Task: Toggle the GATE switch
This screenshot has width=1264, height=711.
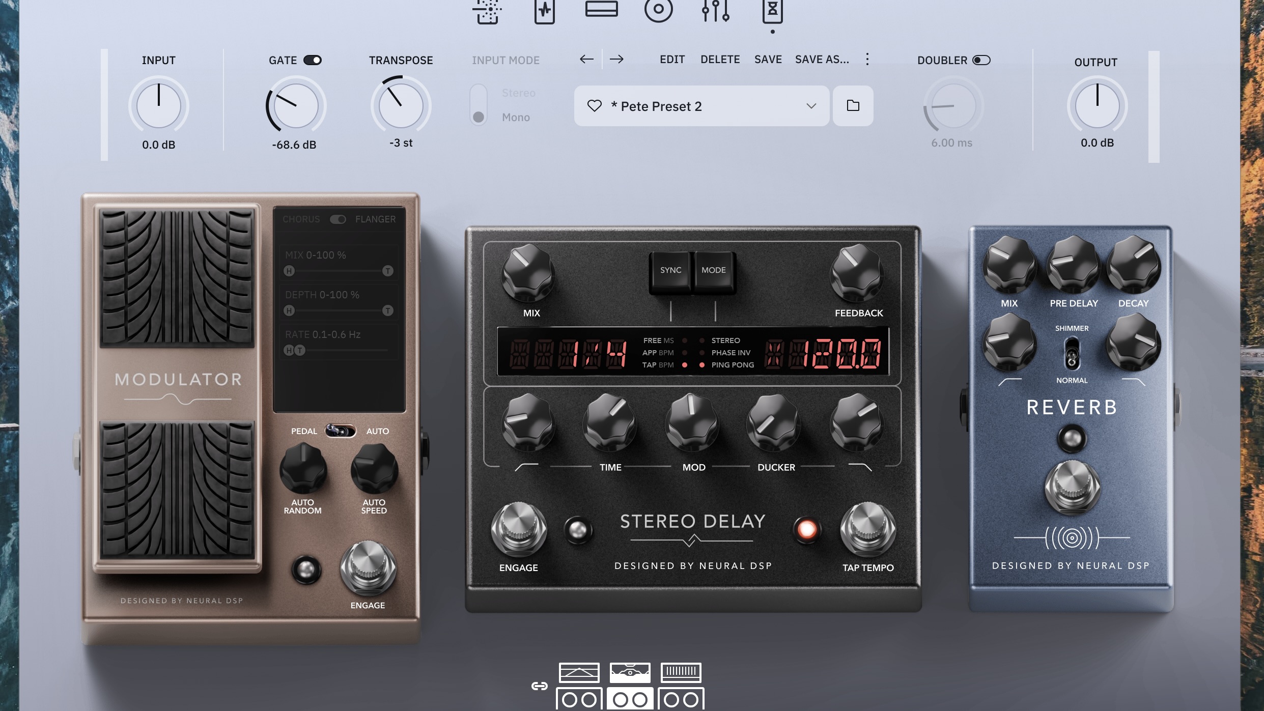Action: 313,60
